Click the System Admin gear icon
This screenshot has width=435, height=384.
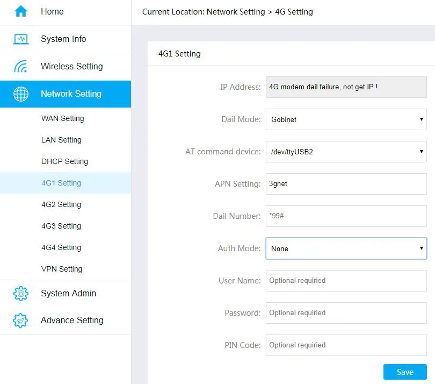coord(21,294)
